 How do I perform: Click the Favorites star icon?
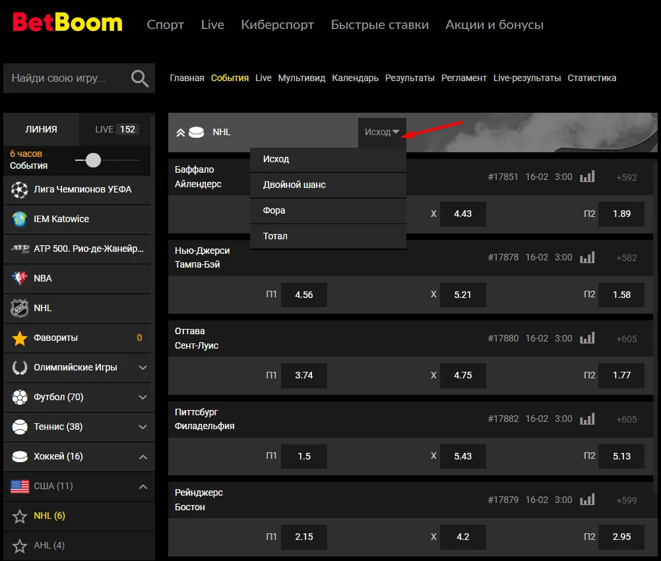click(x=19, y=338)
